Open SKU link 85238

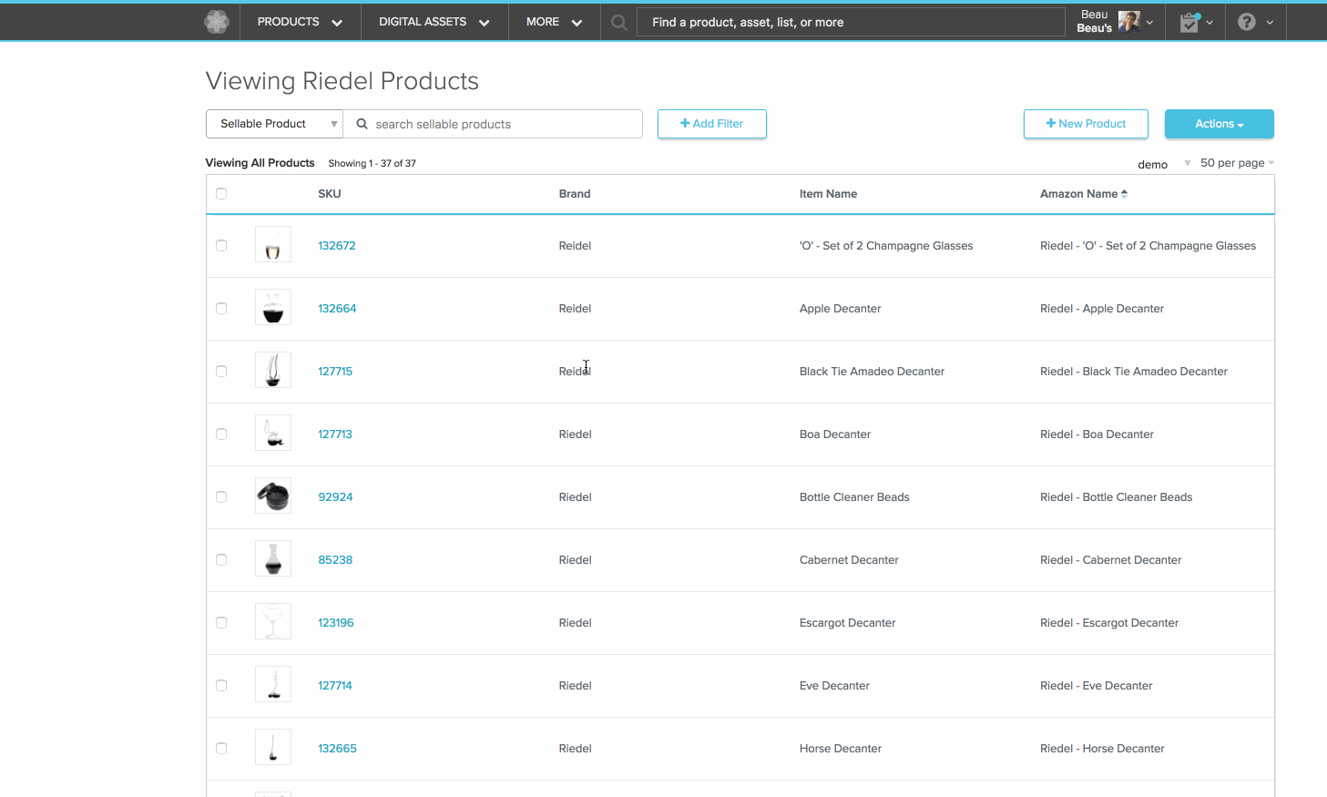pyautogui.click(x=335, y=560)
